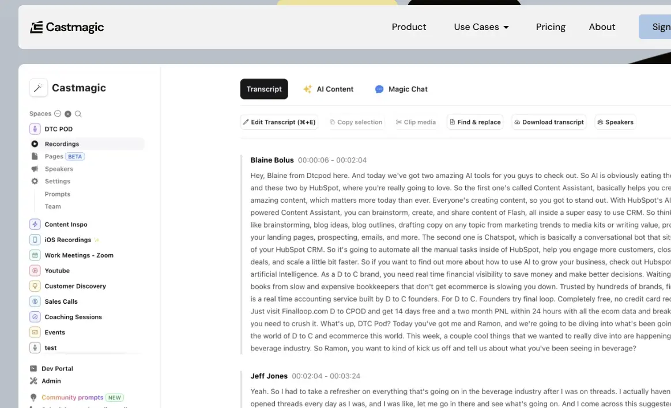The image size is (671, 408).
Task: Open Team under Settings
Action: tap(52, 206)
